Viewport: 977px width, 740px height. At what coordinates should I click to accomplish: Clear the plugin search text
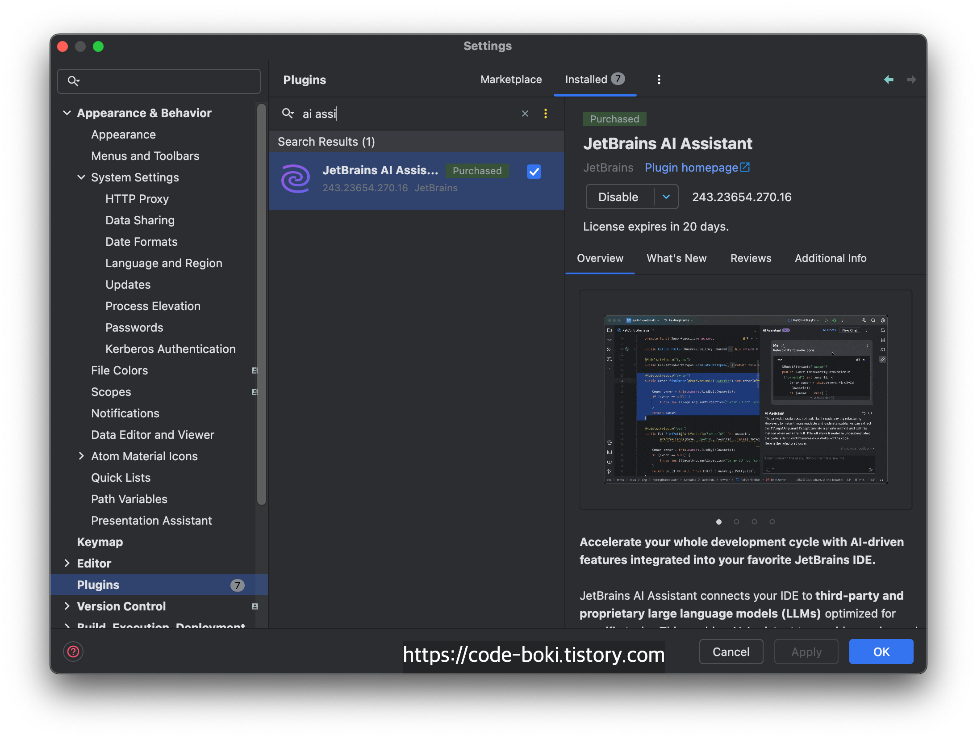(x=525, y=114)
